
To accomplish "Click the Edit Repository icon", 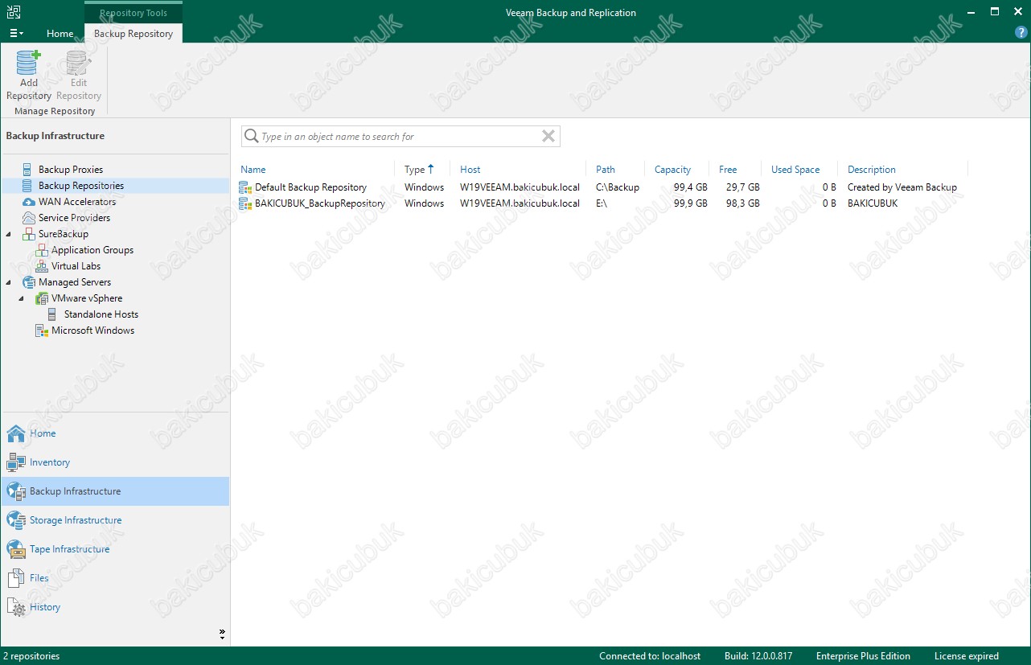I will (x=78, y=63).
